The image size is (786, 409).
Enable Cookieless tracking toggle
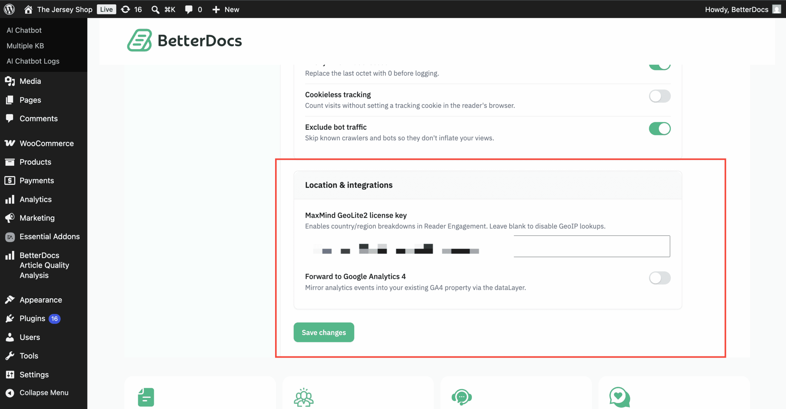pyautogui.click(x=660, y=96)
